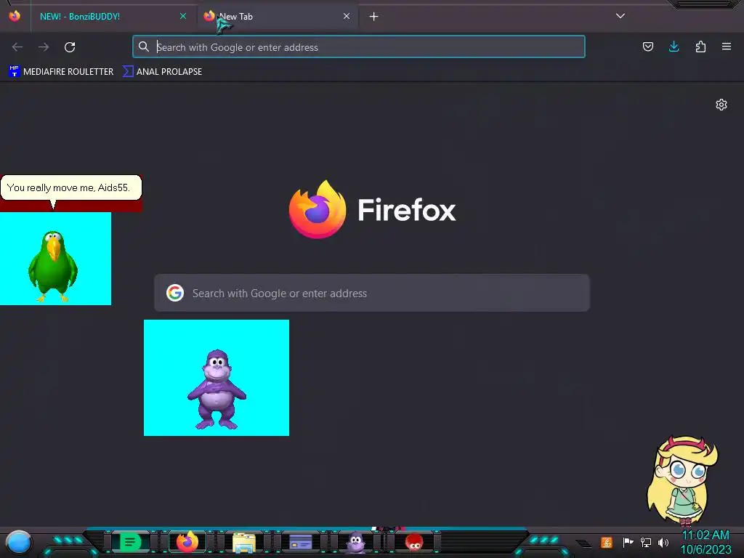Viewport: 744px width, 558px height.
Task: Click the green Peedy parrot character
Action: click(52, 266)
